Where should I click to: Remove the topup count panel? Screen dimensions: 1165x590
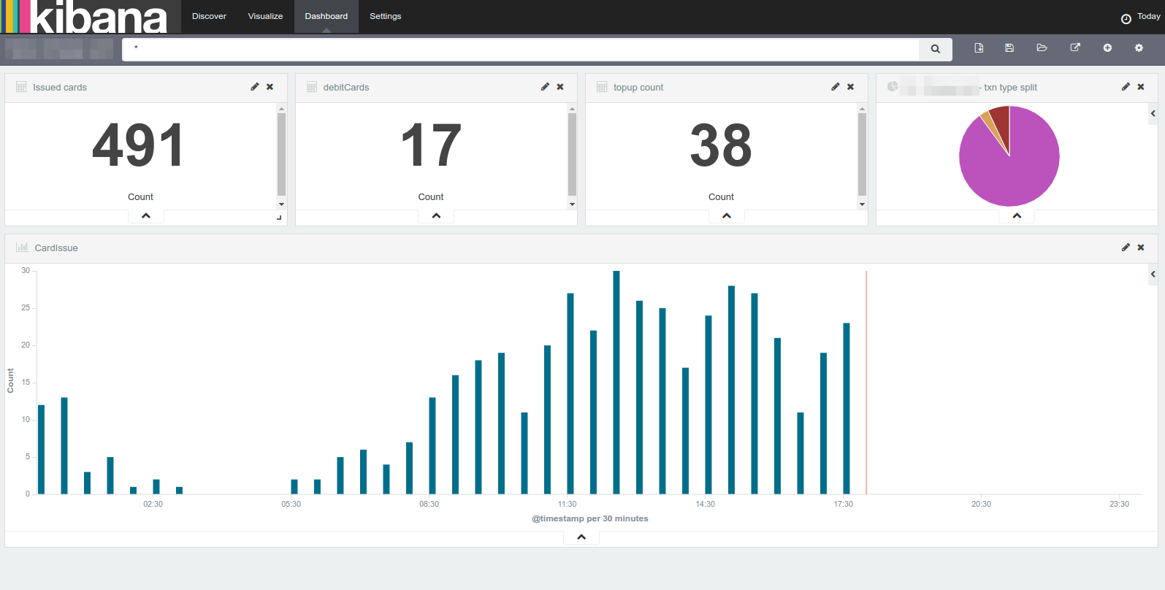click(x=850, y=87)
